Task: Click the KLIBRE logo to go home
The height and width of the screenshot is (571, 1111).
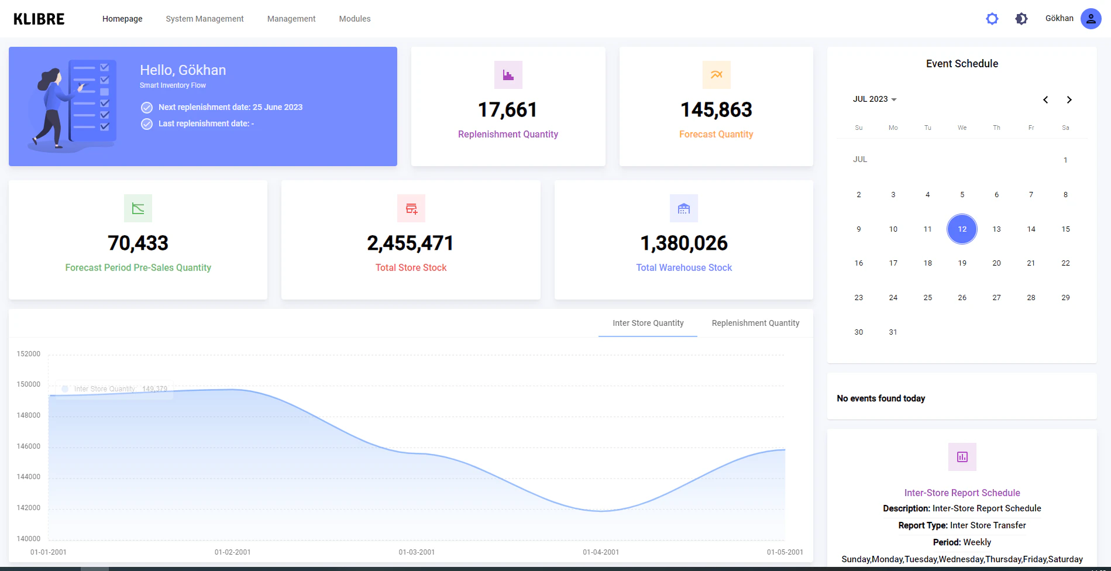Action: click(39, 18)
